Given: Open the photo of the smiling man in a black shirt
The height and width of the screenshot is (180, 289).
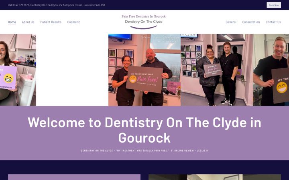Looking at the screenshot, I should point(271,70).
